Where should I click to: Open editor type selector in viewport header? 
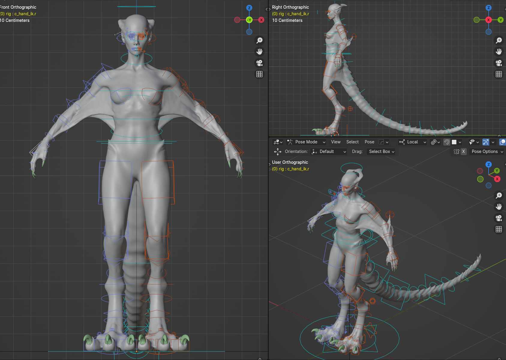[x=278, y=142]
